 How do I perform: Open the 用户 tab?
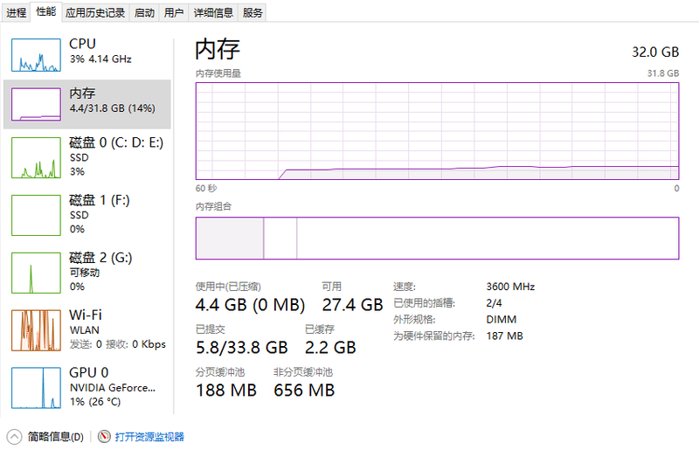[173, 12]
